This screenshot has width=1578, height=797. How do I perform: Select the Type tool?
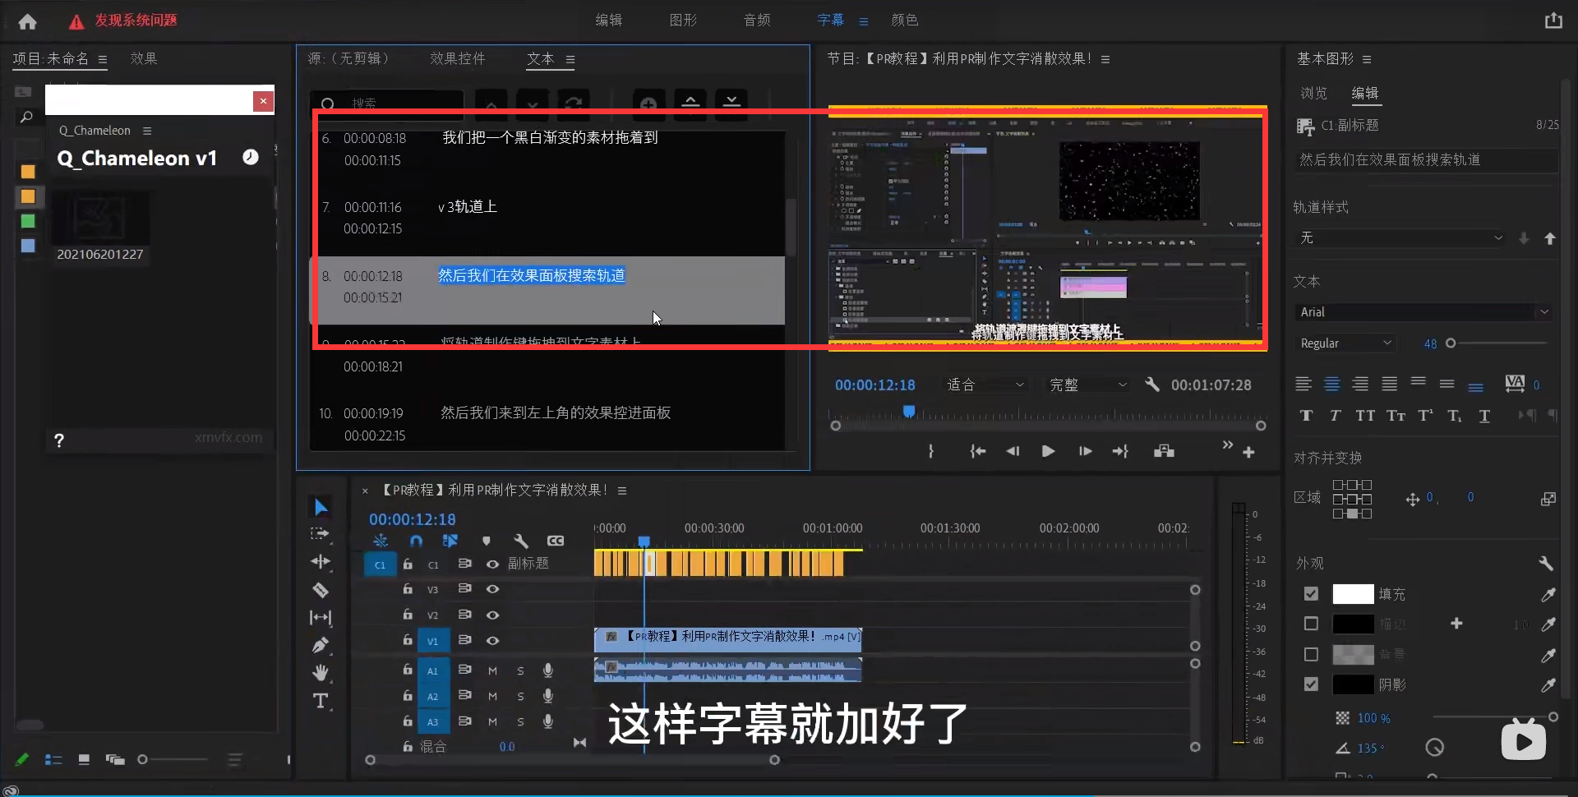(321, 701)
